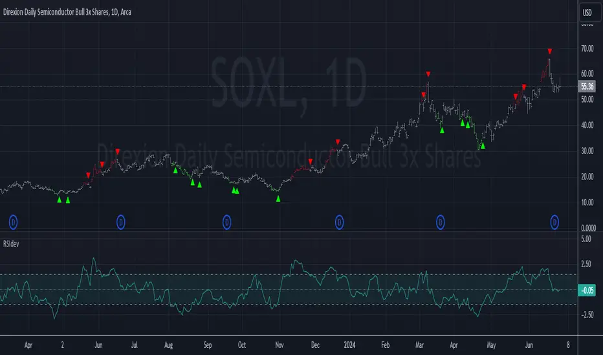Click the red sell arrow atop the March 2024 spike

pyautogui.click(x=428, y=74)
